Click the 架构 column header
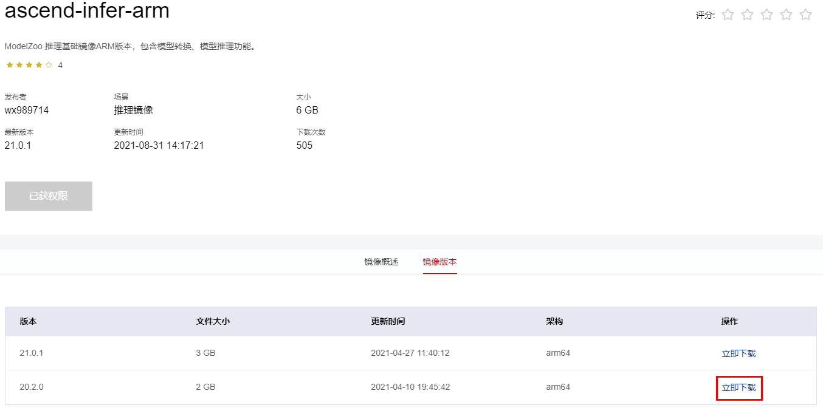The width and height of the screenshot is (823, 408). 554,321
